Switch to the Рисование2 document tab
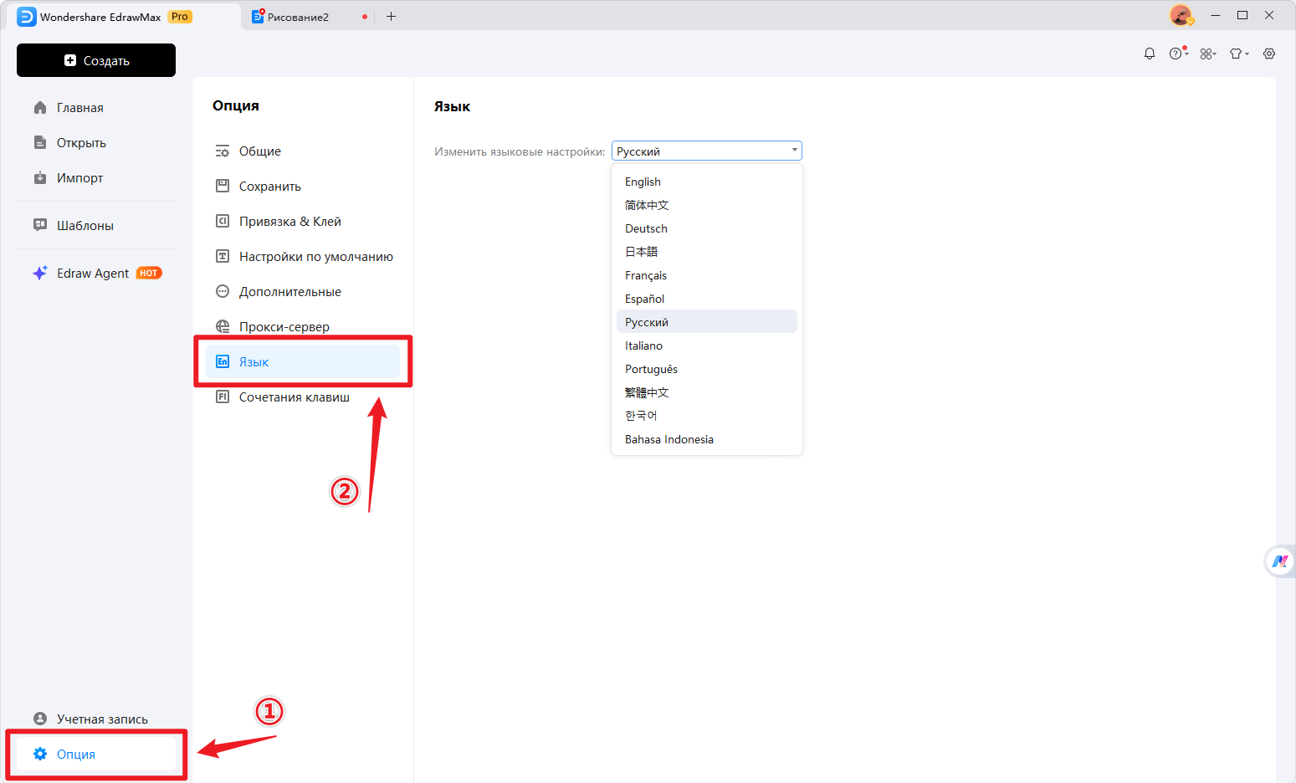1296x783 pixels. pyautogui.click(x=298, y=17)
